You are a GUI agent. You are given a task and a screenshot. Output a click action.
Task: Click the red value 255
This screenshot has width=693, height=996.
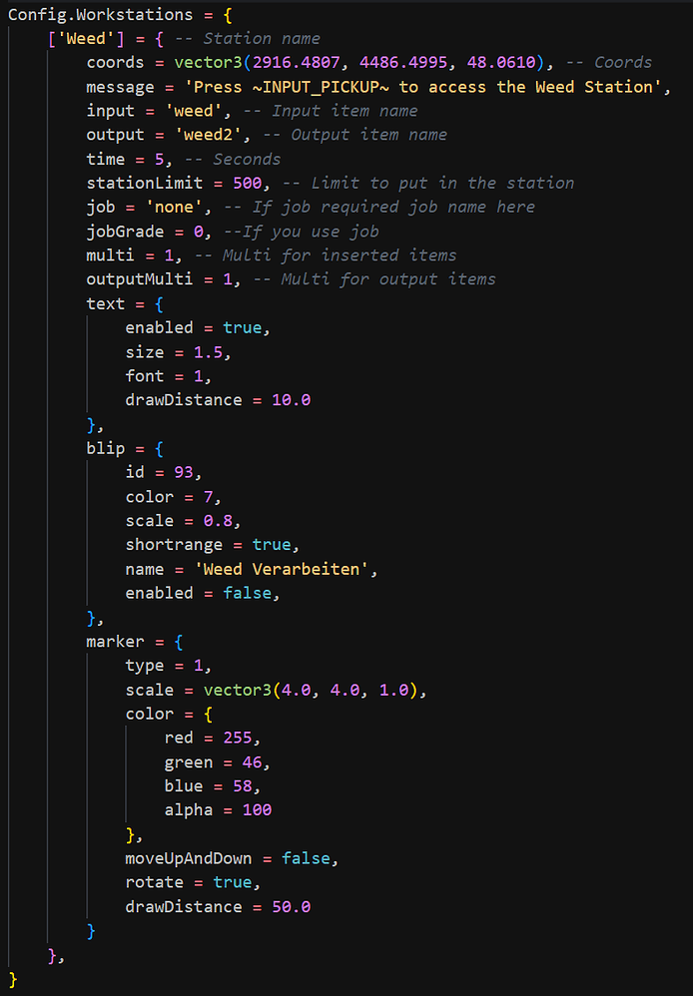242,738
